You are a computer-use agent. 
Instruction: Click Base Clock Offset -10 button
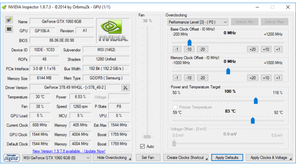tap(189, 49)
